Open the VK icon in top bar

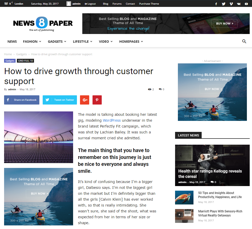tap(239, 4)
